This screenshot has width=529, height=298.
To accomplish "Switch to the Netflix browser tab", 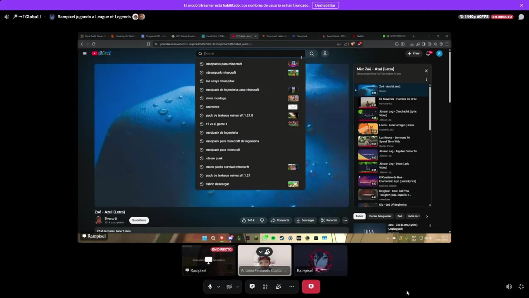I will [x=361, y=36].
